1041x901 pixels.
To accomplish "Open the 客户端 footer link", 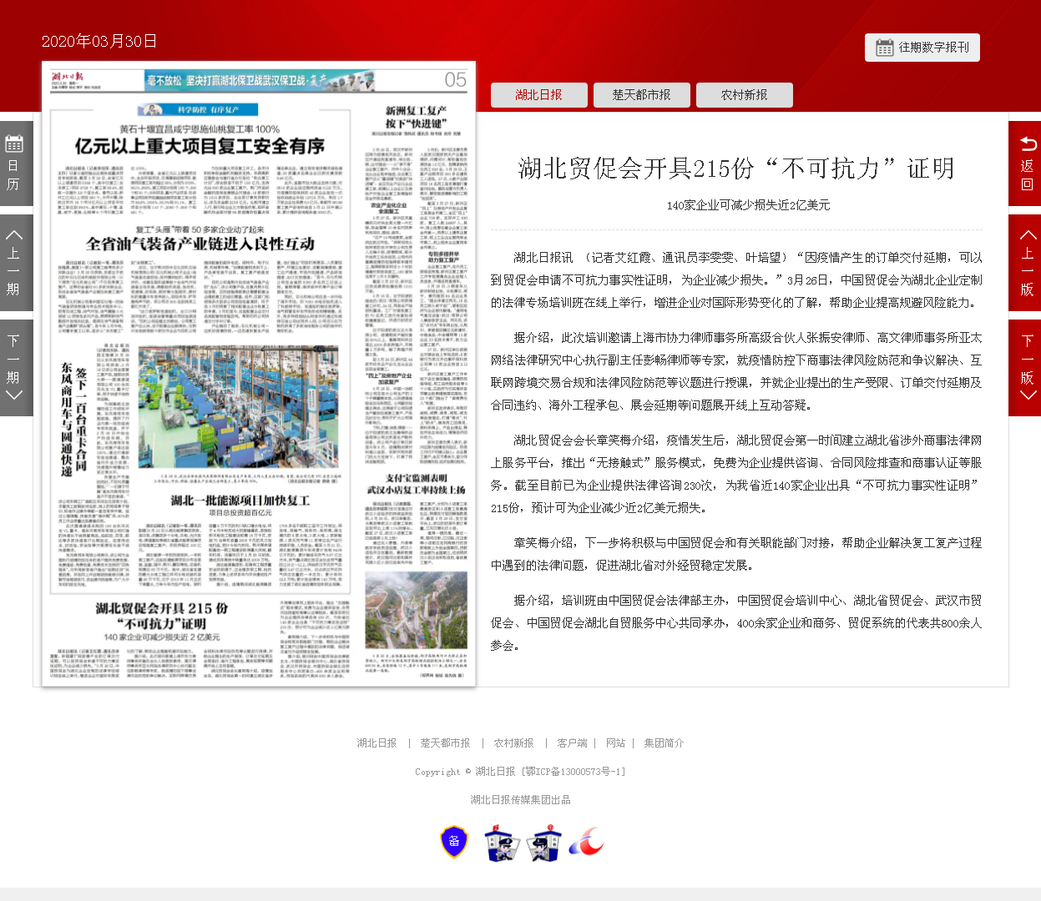I will point(572,742).
